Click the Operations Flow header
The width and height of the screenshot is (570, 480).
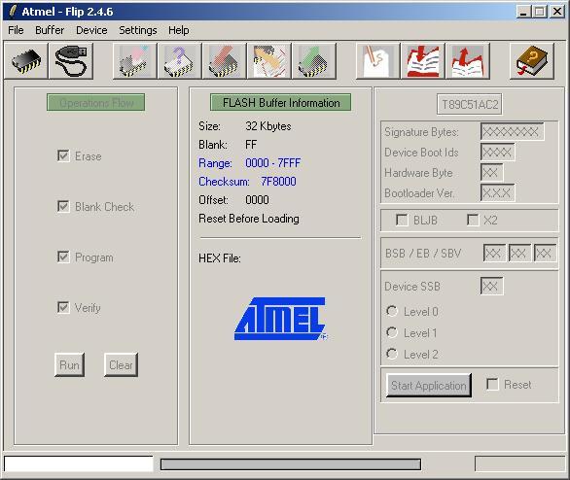coord(96,102)
